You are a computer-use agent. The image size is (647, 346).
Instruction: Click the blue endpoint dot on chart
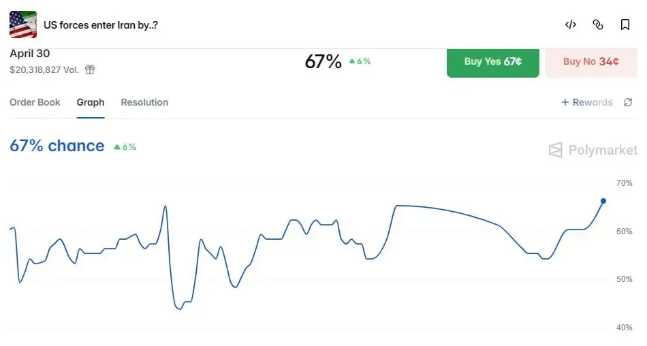pyautogui.click(x=603, y=201)
